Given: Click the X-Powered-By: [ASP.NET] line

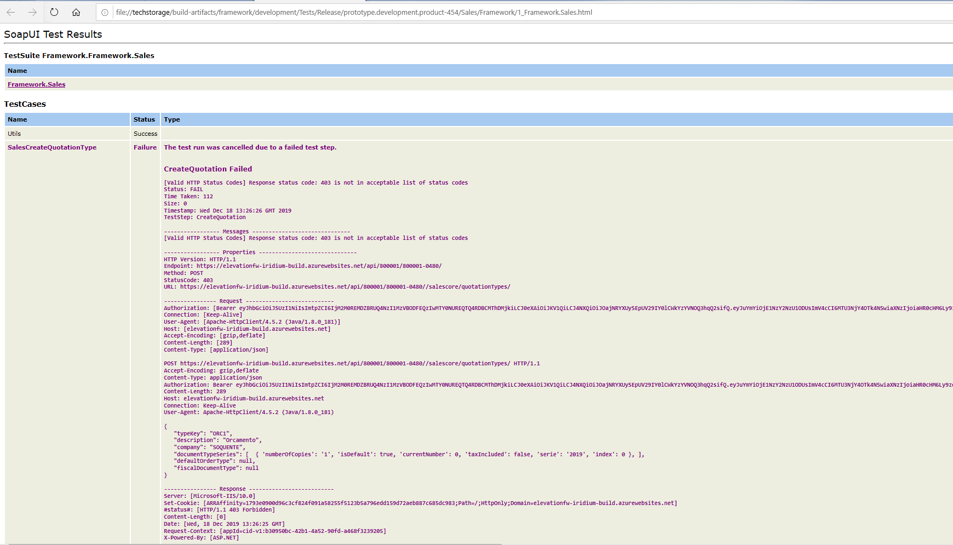Looking at the screenshot, I should click(x=202, y=538).
